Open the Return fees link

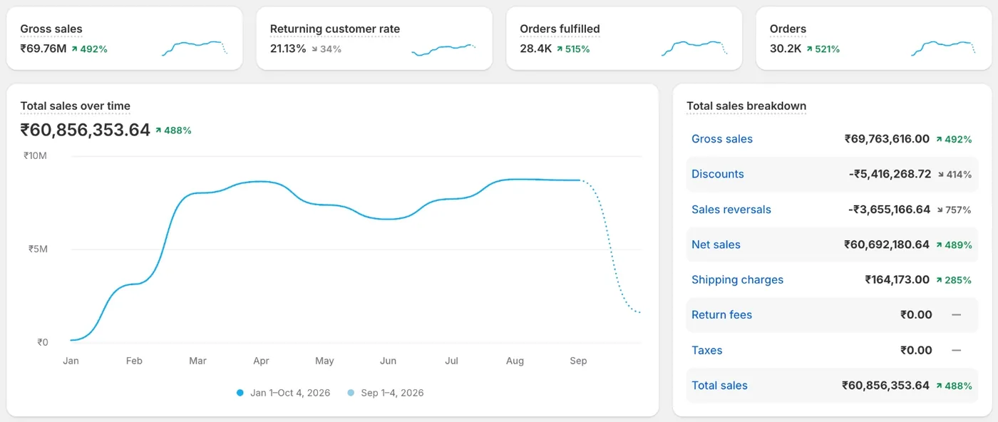(x=721, y=315)
